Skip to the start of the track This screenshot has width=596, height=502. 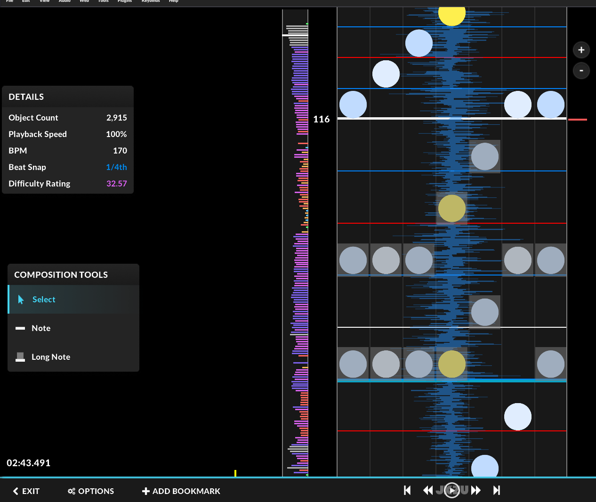(x=407, y=490)
